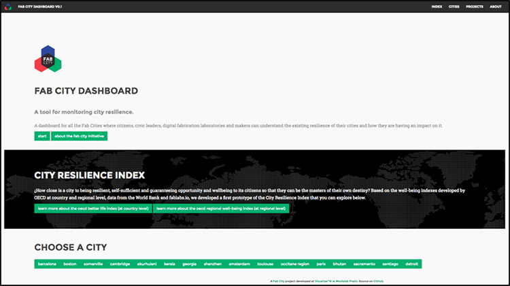The height and width of the screenshot is (286, 510).
Task: Click 'A tool for monitoring city resilience' subtitle
Action: point(84,112)
